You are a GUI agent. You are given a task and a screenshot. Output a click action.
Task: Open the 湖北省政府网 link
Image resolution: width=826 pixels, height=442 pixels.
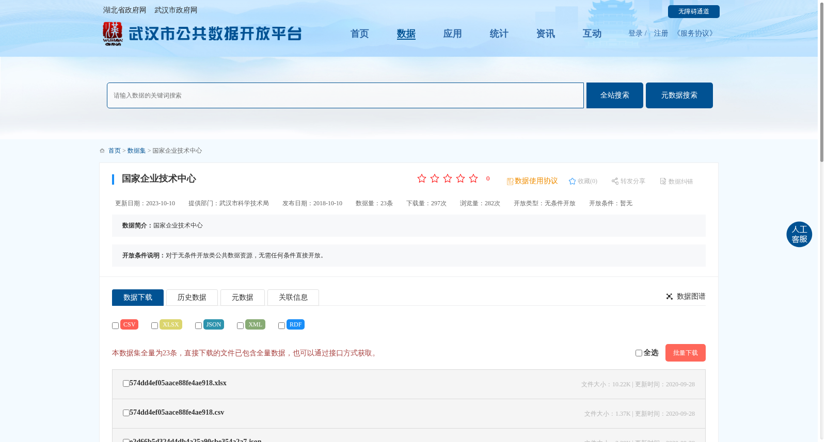coord(124,10)
